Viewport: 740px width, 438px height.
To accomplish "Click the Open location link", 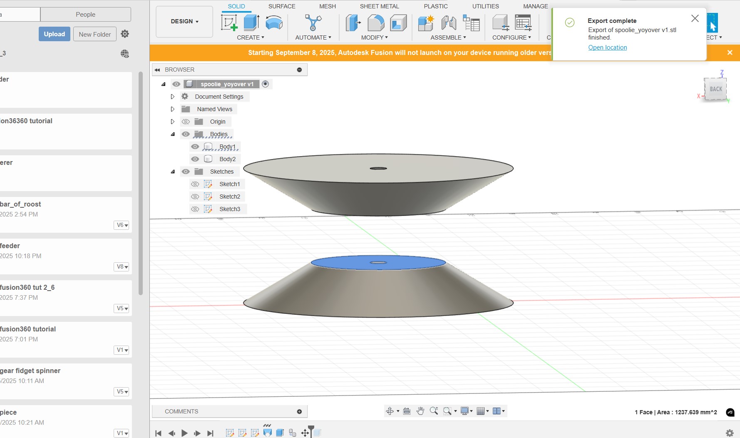I will coord(607,47).
